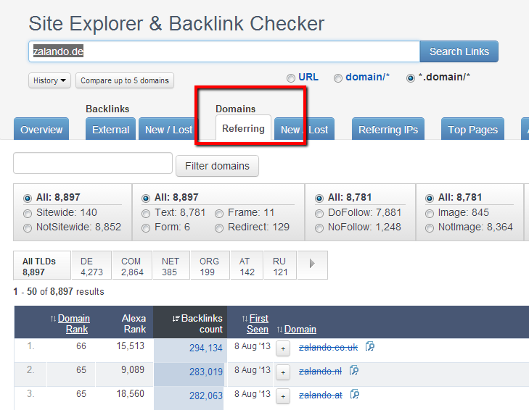The width and height of the screenshot is (529, 410).
Task: Select the AT 142 TLD tab
Action: tap(247, 266)
